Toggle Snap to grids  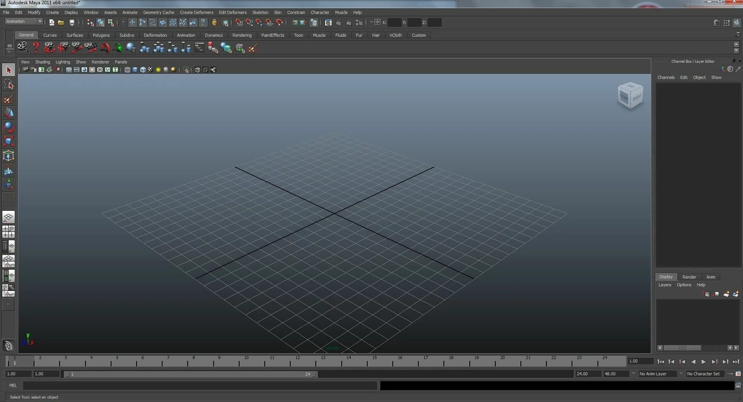click(239, 22)
